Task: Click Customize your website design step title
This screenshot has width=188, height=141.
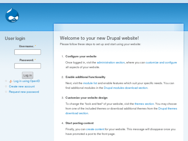Action: coord(86,98)
